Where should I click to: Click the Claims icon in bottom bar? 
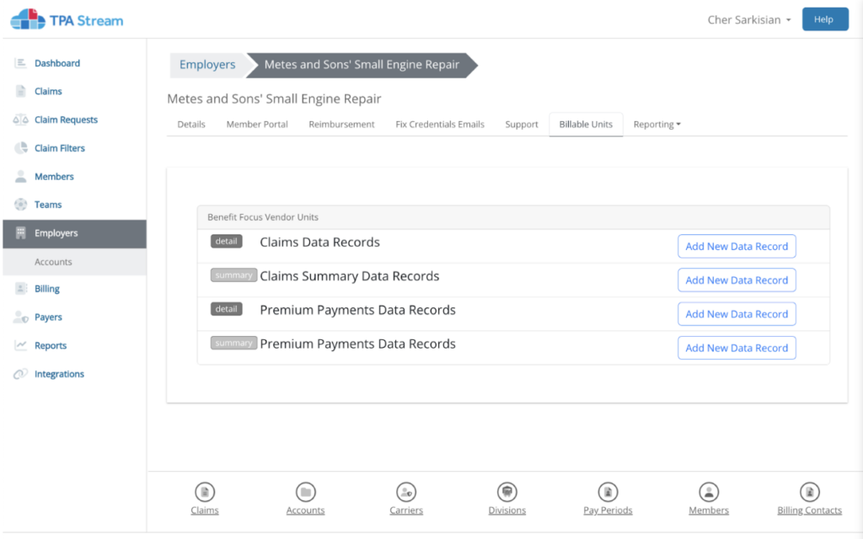tap(204, 492)
